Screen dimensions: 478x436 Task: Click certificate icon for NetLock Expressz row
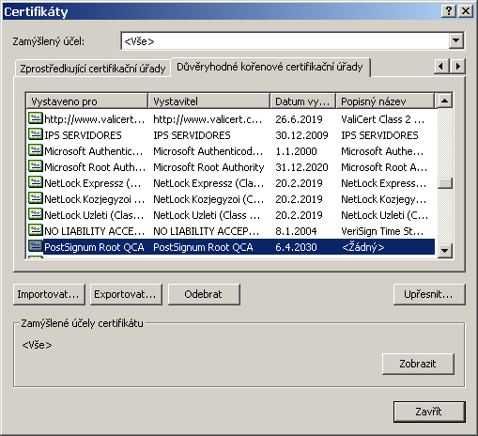[36, 182]
